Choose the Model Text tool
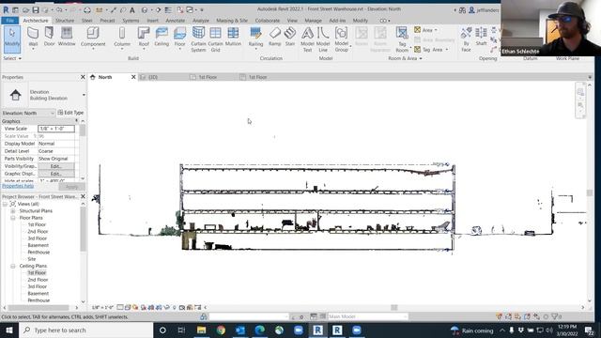This screenshot has width=601, height=338. [307, 39]
